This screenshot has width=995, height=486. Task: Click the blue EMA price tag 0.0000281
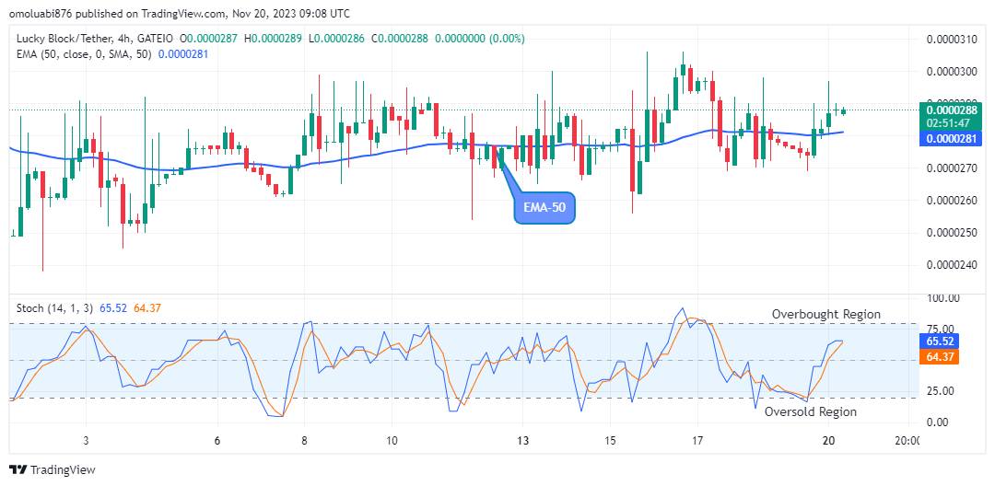[x=950, y=139]
